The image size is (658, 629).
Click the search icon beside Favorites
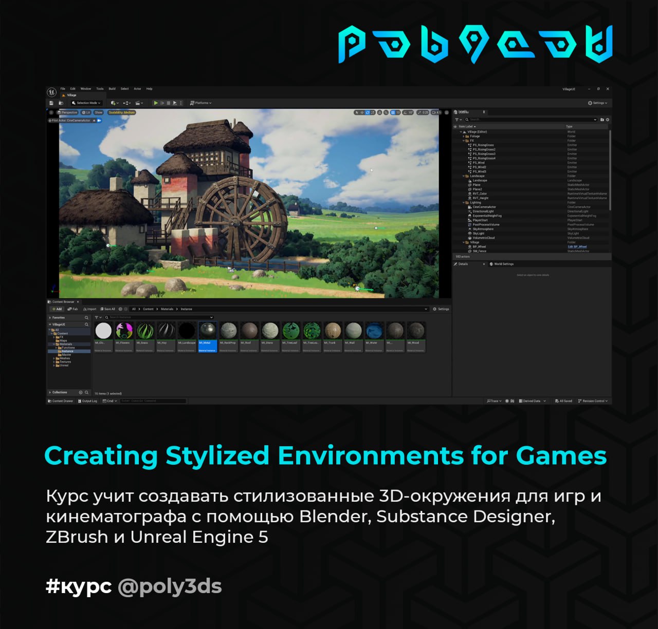(x=86, y=317)
